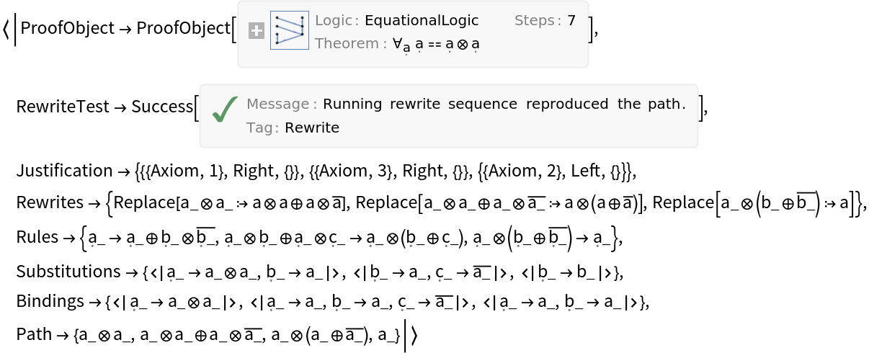Screen dimensions: 869x353
Task: Expand the proof summary with the plus icon
Action: pos(257,30)
